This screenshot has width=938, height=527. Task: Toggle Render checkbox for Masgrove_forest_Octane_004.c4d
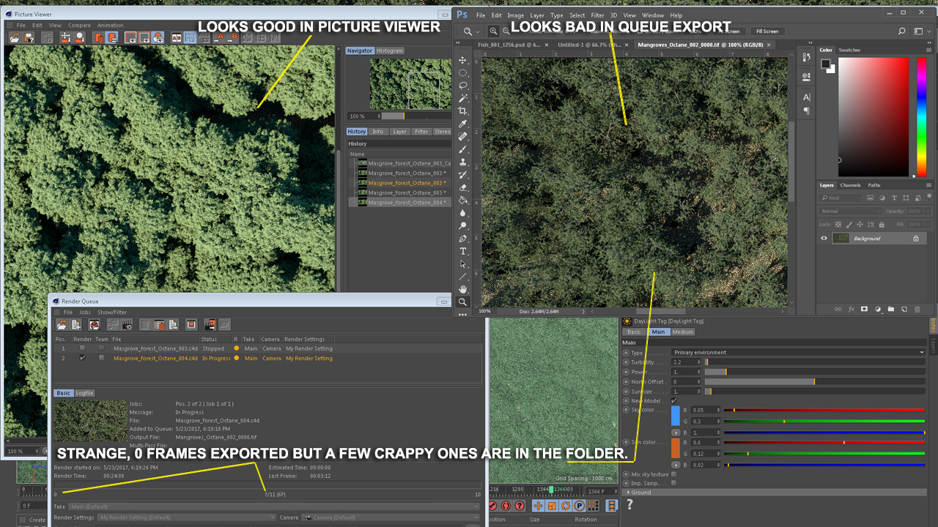[82, 358]
